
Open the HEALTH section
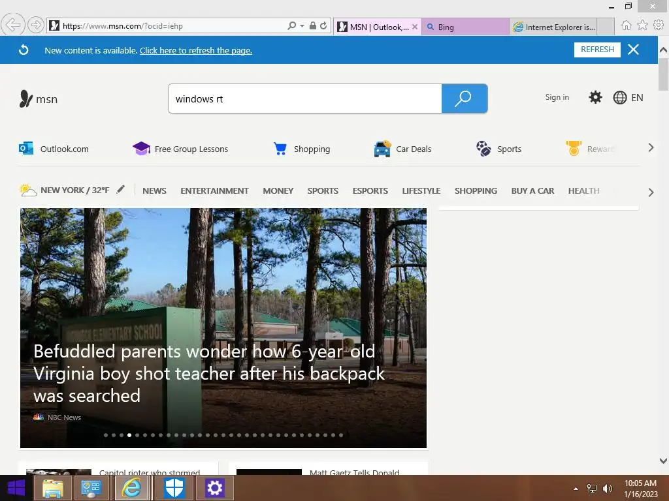[x=583, y=191]
